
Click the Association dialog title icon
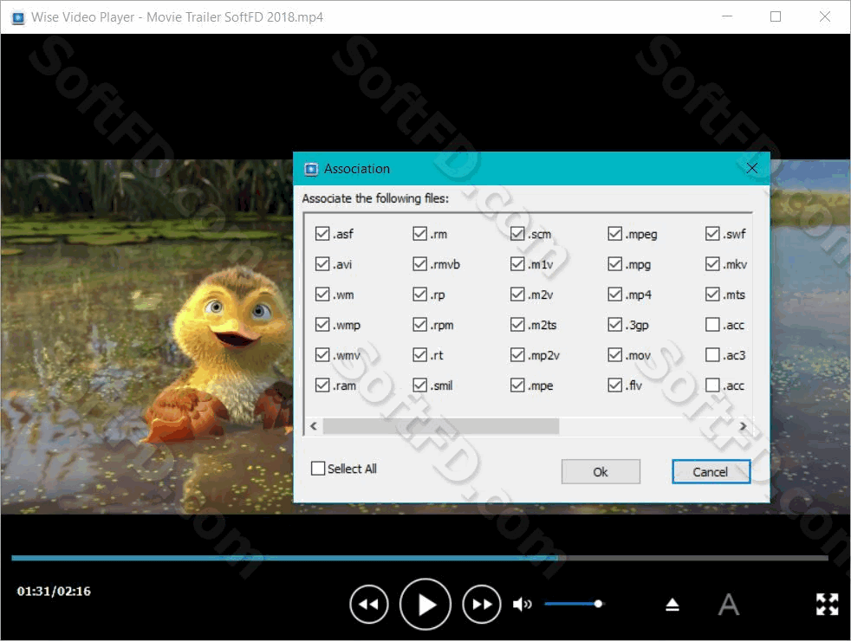click(311, 169)
